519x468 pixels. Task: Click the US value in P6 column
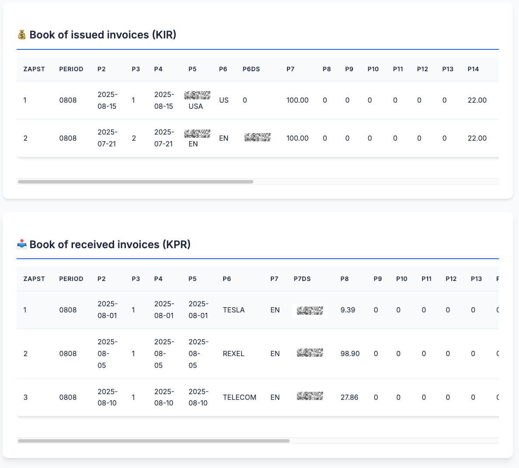coord(224,100)
